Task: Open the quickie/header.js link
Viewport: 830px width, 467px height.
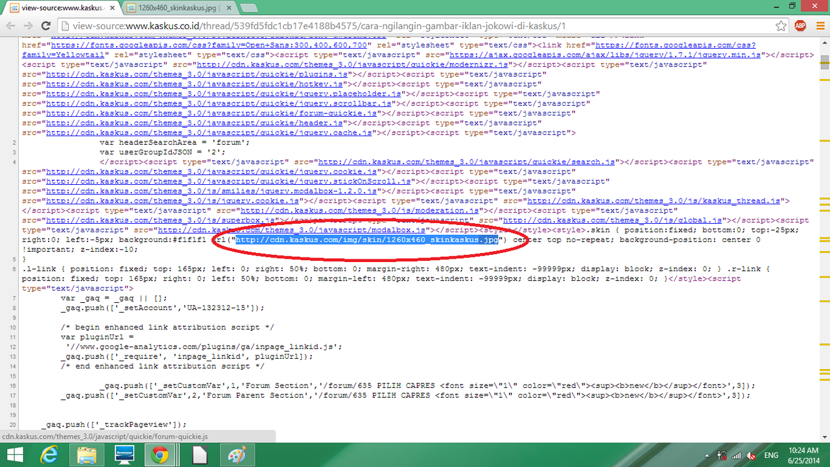Action: [194, 123]
